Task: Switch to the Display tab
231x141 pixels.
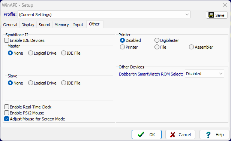Action: [28, 25]
